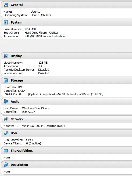Open the Network settings heading

tap(17, 119)
